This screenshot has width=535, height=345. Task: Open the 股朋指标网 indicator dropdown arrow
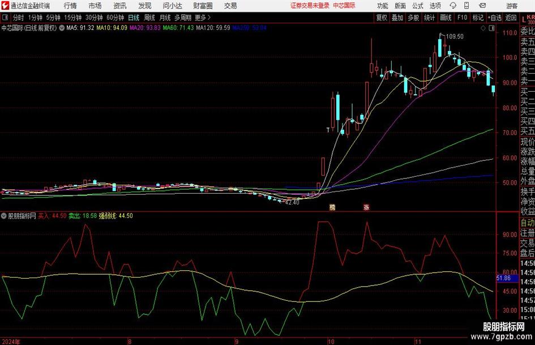point(4,216)
